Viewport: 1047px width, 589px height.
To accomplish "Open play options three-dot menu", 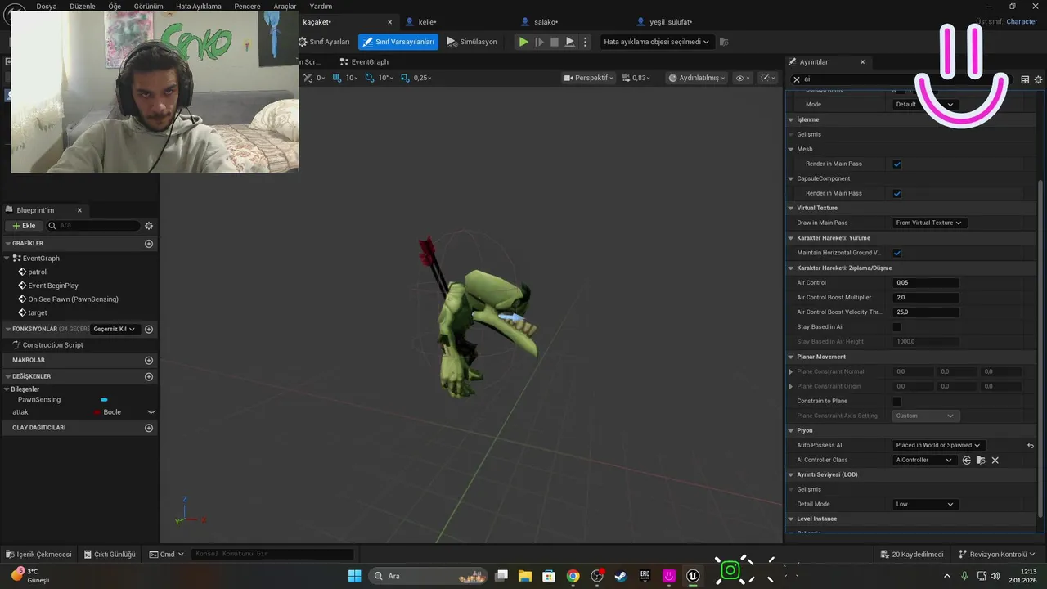I will (x=585, y=42).
